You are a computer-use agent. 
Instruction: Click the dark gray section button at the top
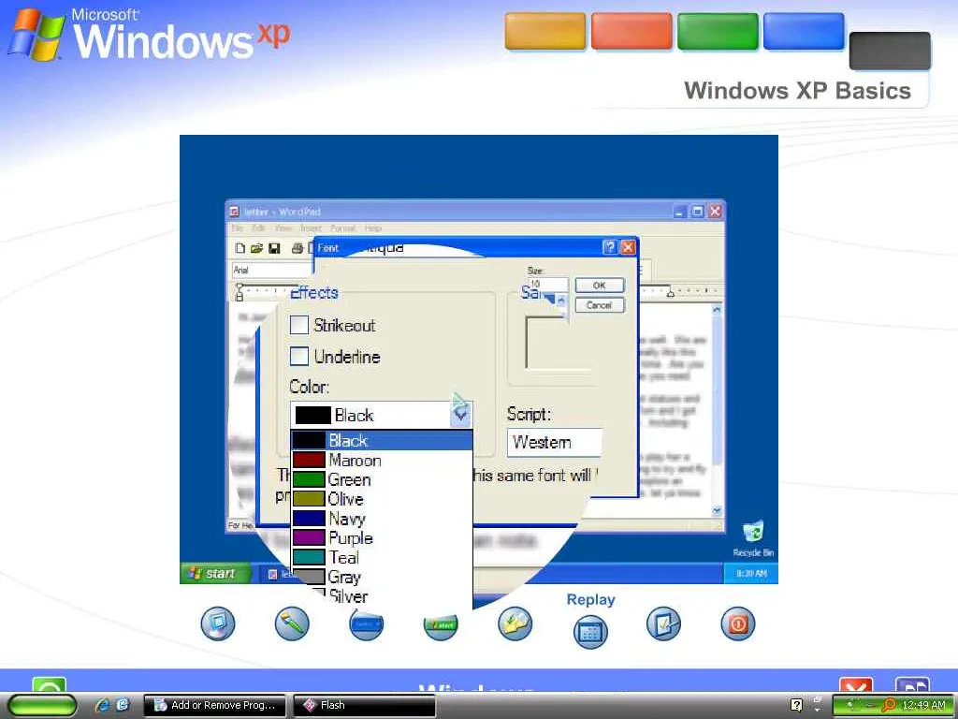click(891, 51)
